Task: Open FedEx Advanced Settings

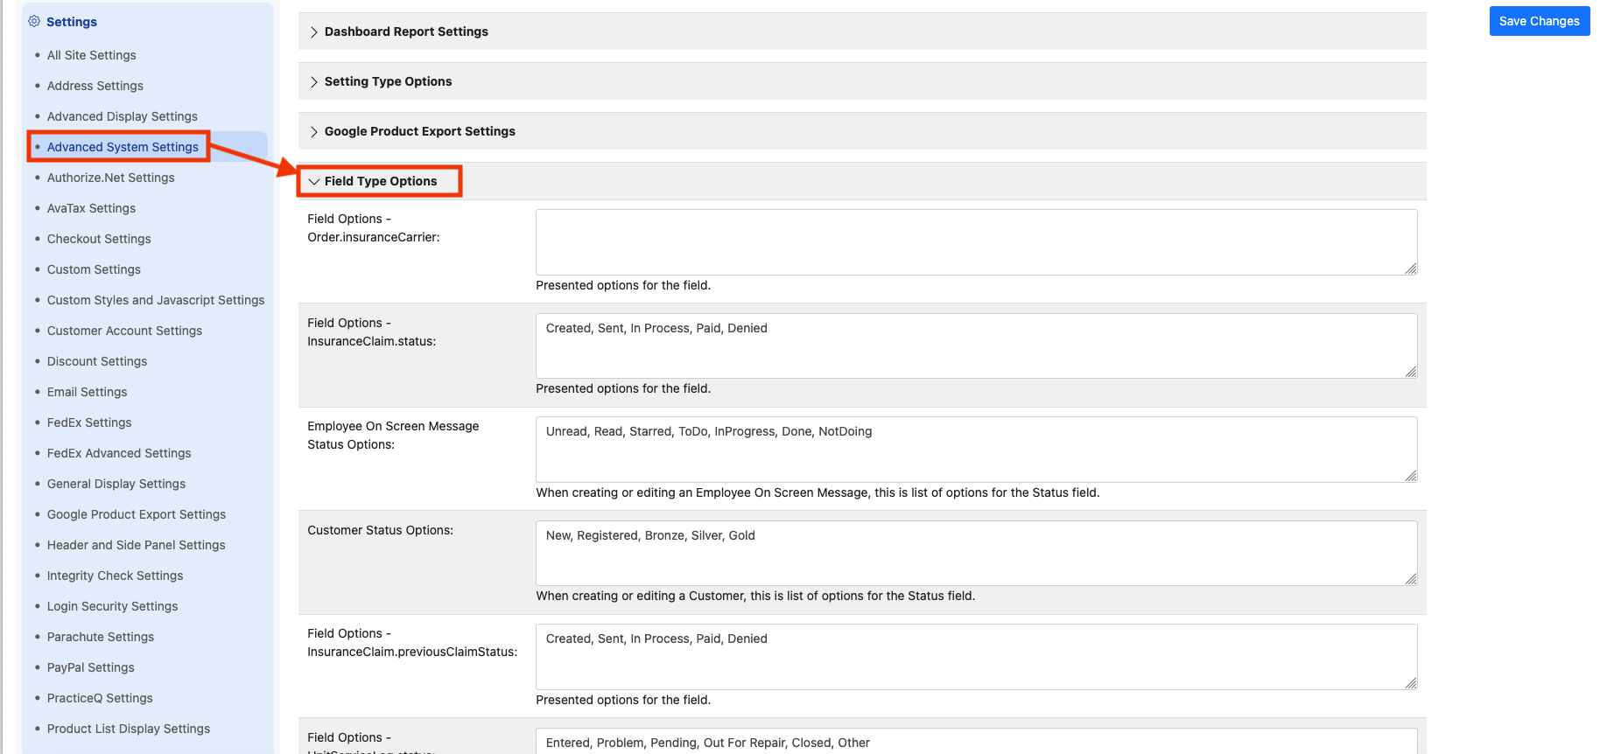Action: click(119, 453)
